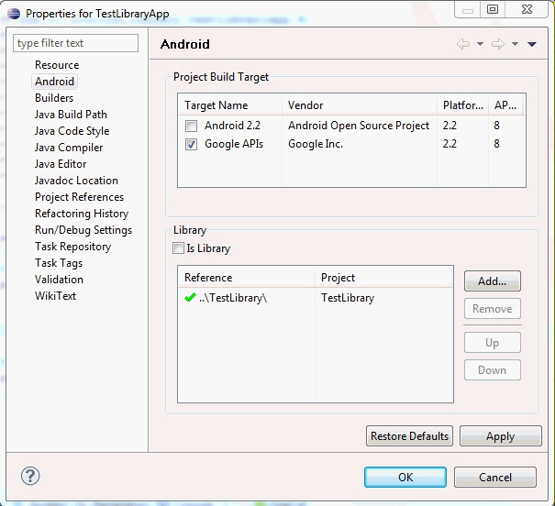Click Android Open Source Project vendor cell
Viewport: 555px width, 506px height.
tap(359, 126)
